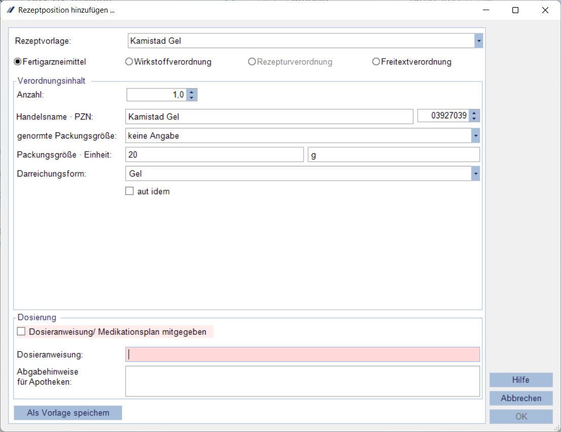Screen dimensions: 561x432
Task: Click the Rezeptvorlage field showing Kamistad Gel
Action: (x=301, y=40)
